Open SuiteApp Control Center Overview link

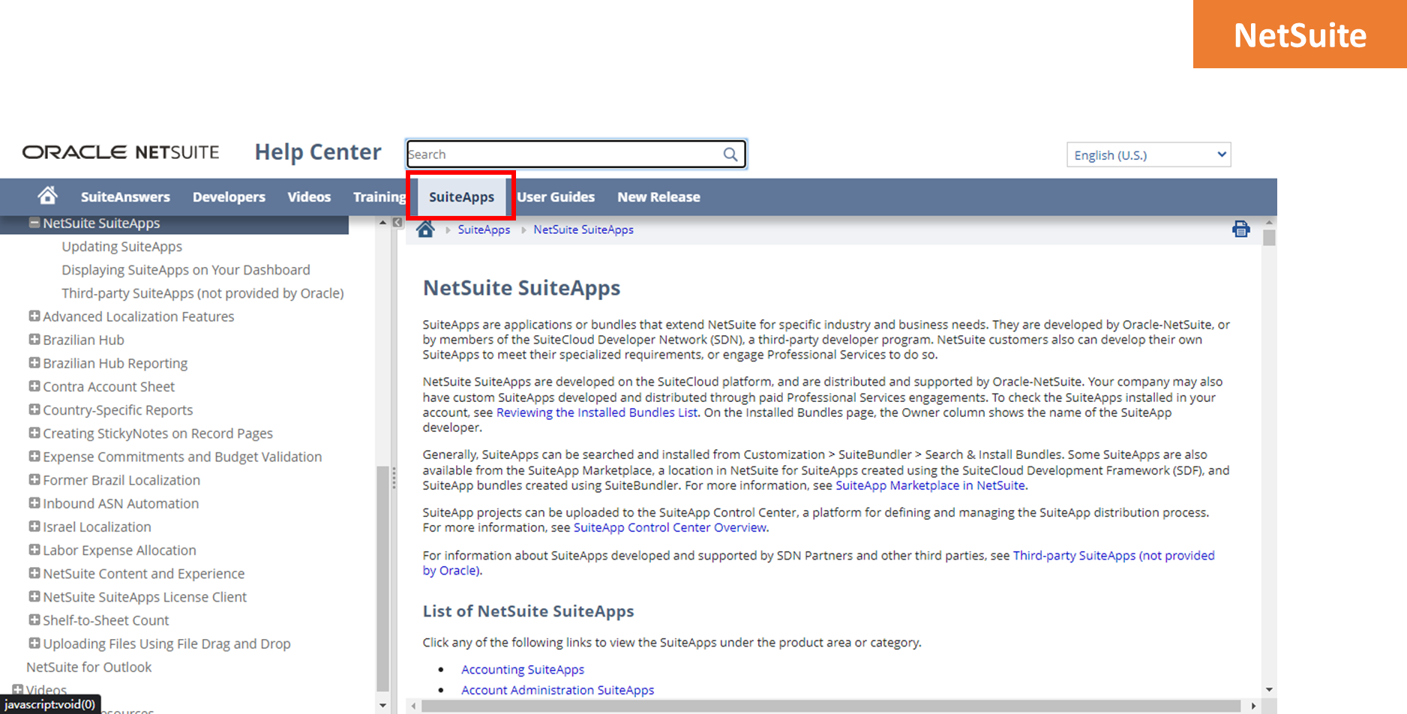[669, 527]
